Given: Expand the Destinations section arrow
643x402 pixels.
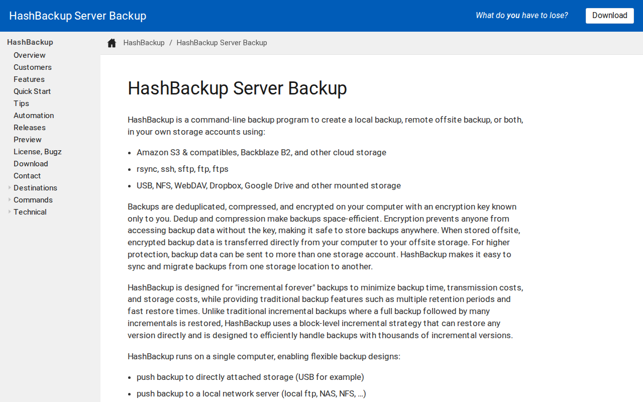Looking at the screenshot, I should click(x=10, y=187).
